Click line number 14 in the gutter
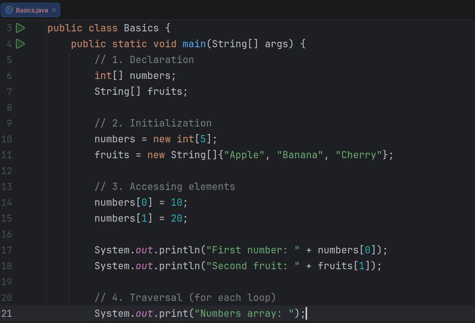 7,203
